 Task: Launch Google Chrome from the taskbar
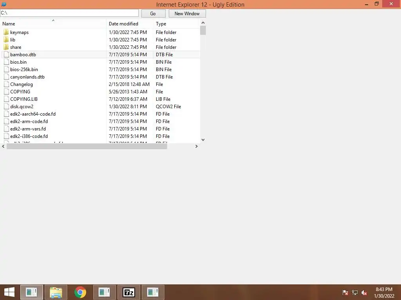coord(80,292)
